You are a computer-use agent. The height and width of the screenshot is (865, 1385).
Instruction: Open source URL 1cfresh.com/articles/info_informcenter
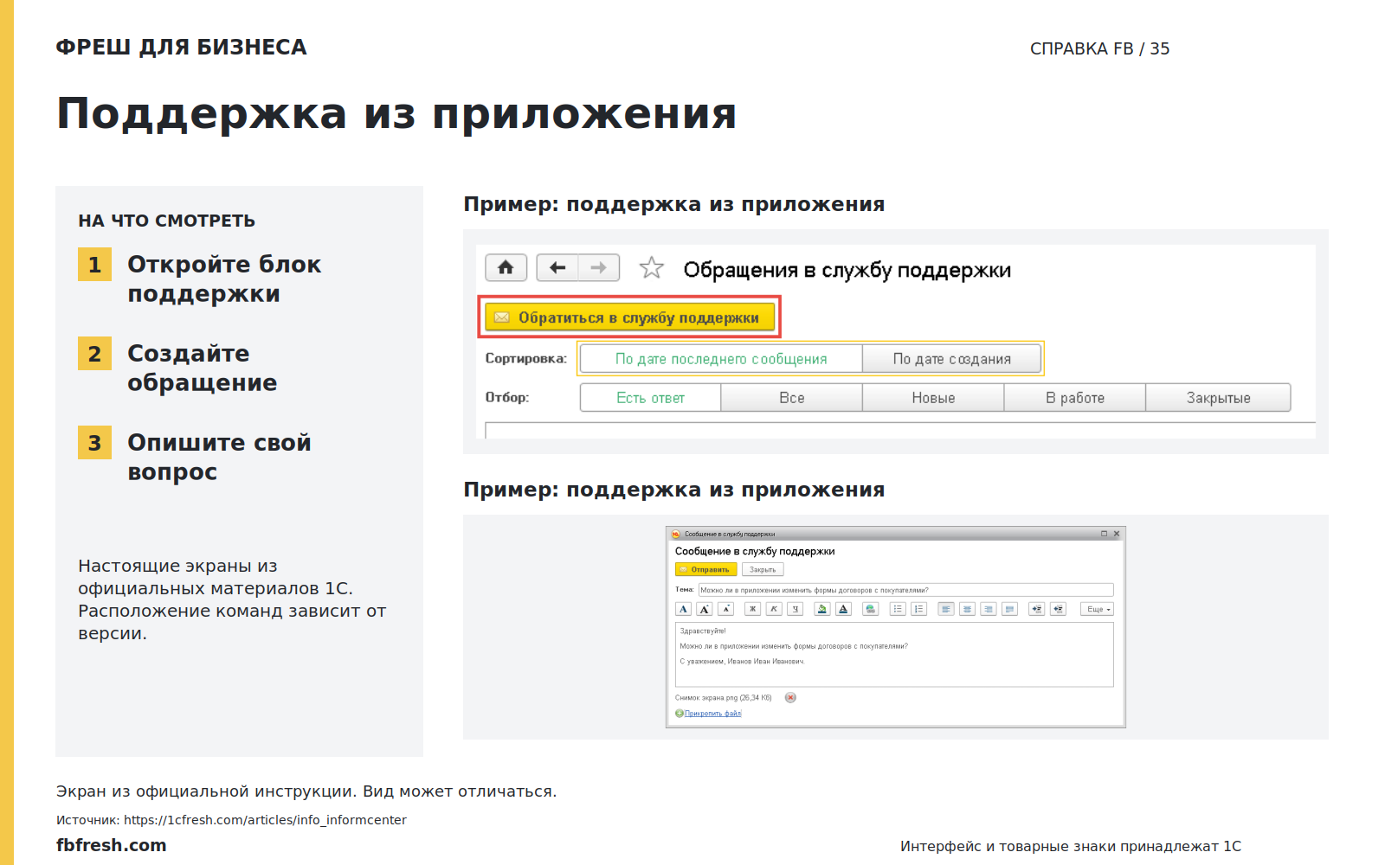coord(265,820)
